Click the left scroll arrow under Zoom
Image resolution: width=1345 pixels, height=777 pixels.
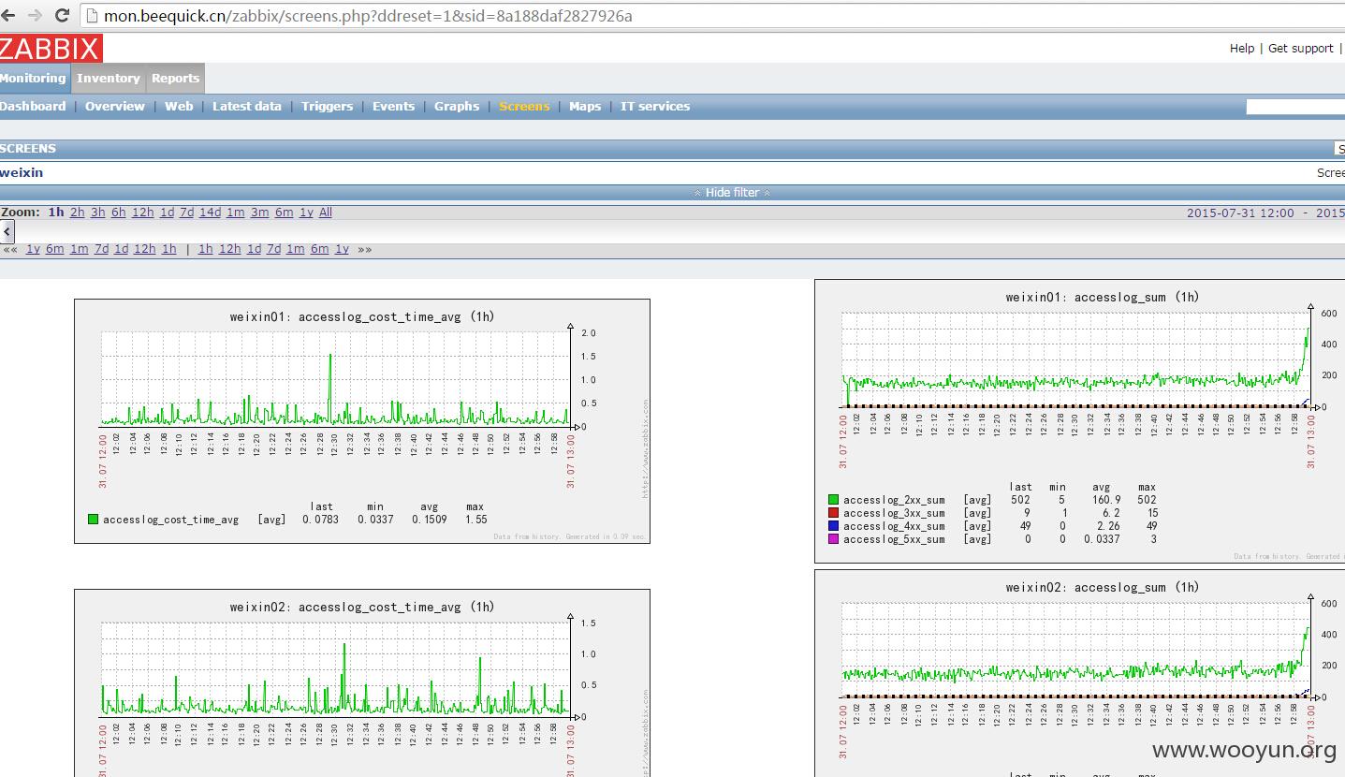click(x=7, y=231)
